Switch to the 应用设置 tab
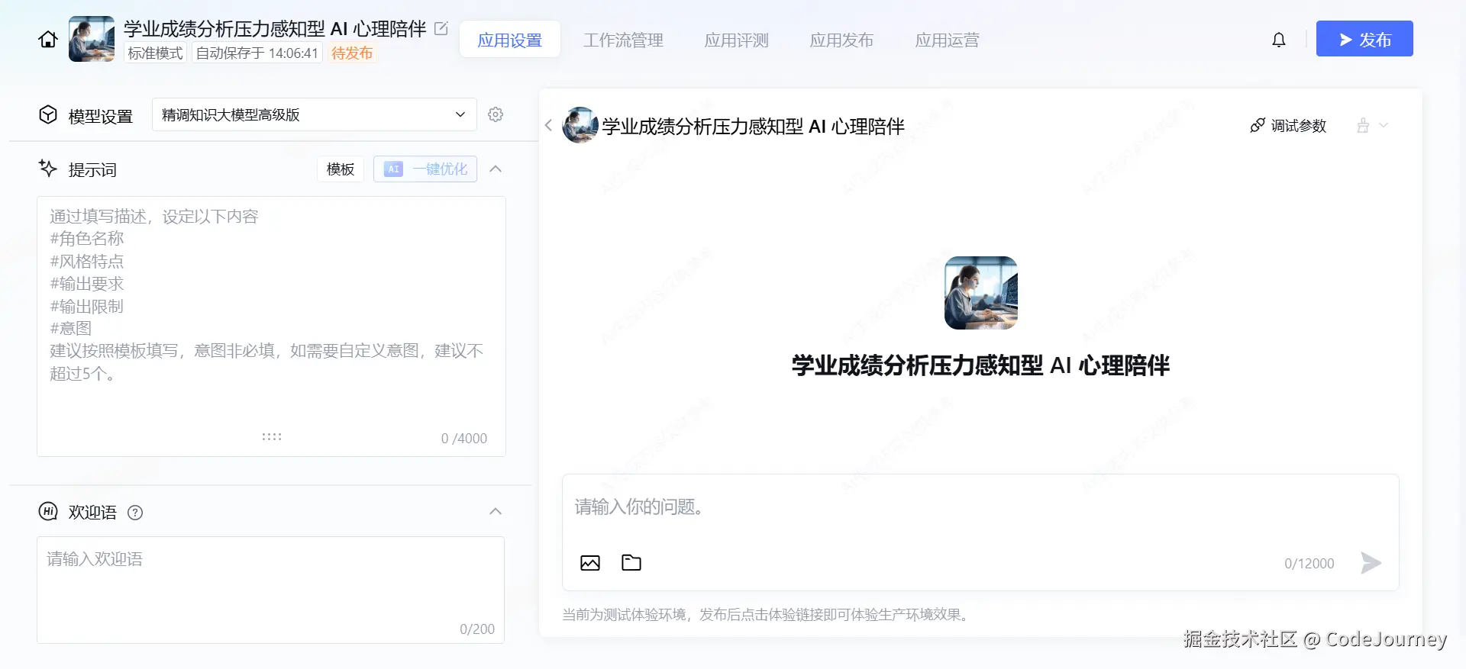This screenshot has height=669, width=1466. click(x=510, y=40)
